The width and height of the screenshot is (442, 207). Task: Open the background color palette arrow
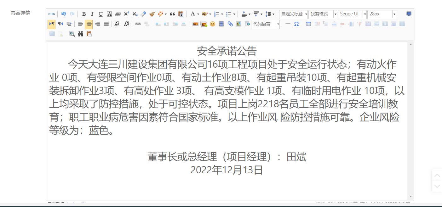coord(210,14)
